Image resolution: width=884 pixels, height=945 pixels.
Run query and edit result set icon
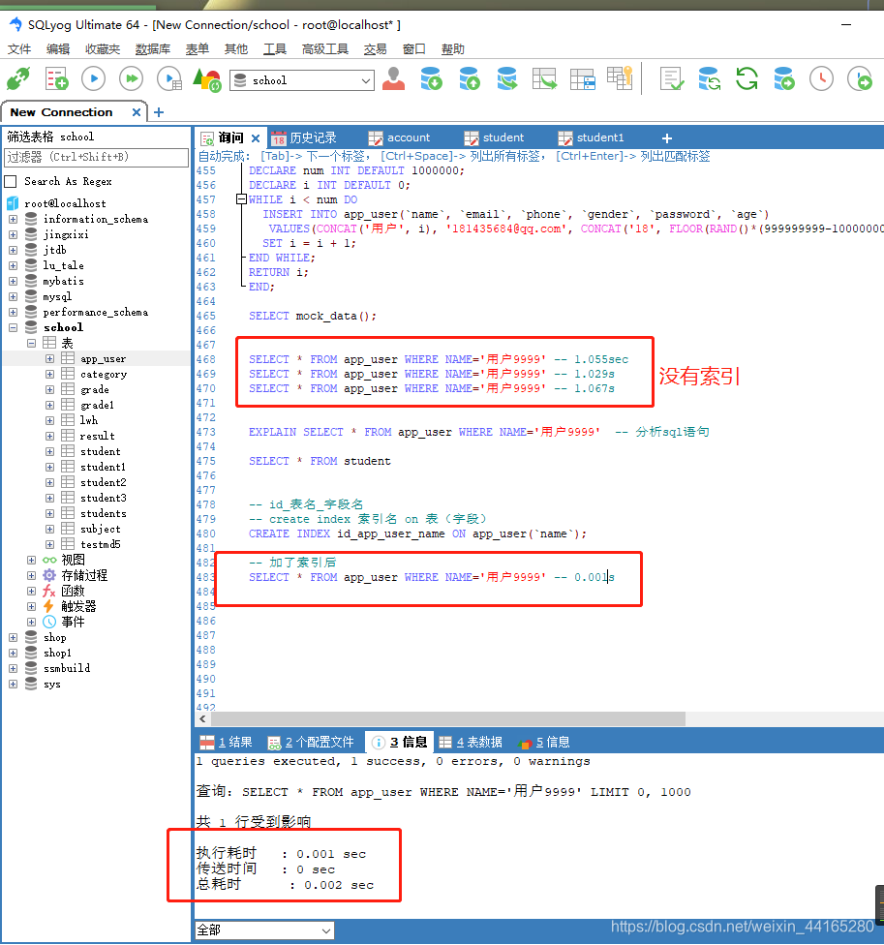pos(169,79)
